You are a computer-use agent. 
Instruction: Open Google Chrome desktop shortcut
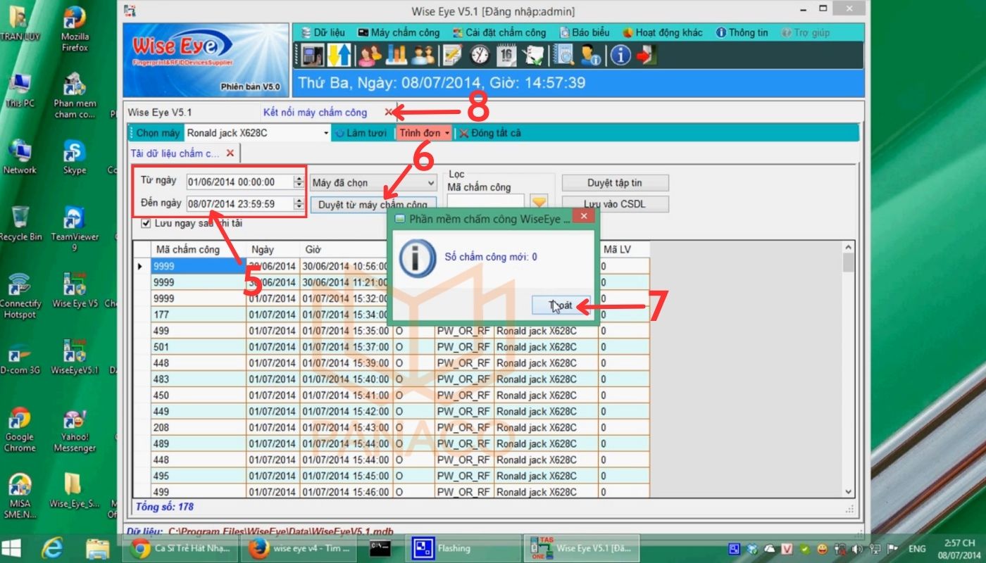point(20,429)
